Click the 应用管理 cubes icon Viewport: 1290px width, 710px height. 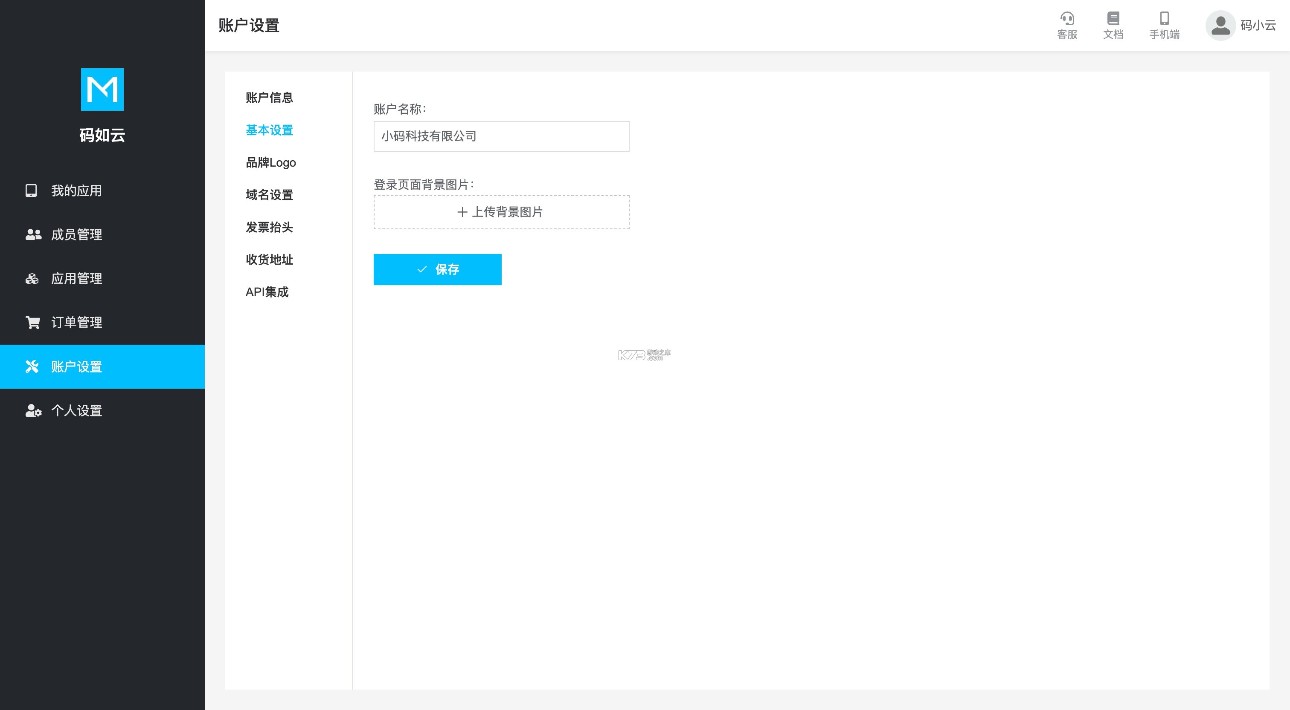32,279
